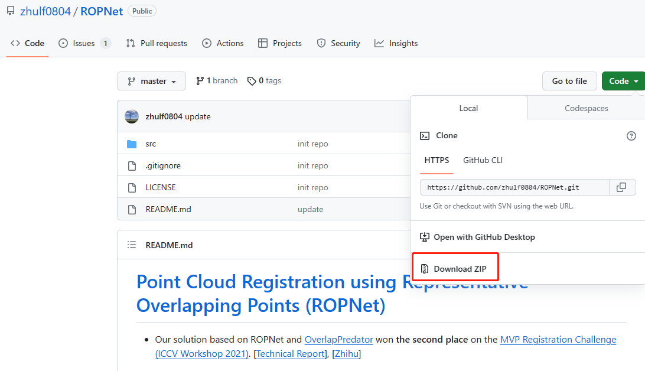Open the OverlapPredator link
This screenshot has width=645, height=371.
[338, 340]
